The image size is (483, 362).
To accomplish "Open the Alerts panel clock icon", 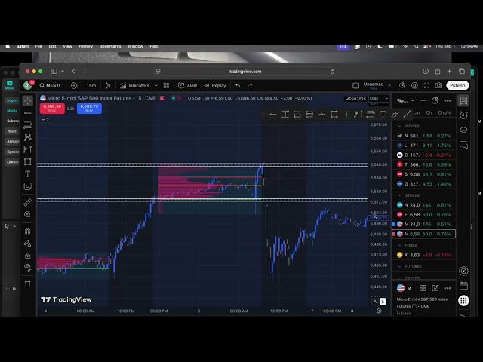I will 463,115.
